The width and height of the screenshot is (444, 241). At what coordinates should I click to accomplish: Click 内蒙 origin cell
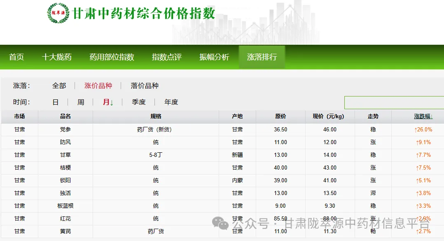[237, 180]
